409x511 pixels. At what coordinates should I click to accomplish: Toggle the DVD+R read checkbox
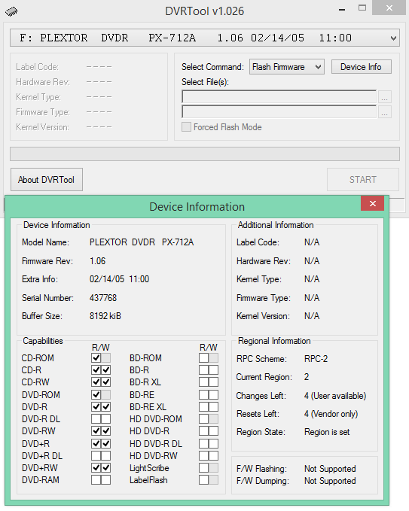[96, 443]
